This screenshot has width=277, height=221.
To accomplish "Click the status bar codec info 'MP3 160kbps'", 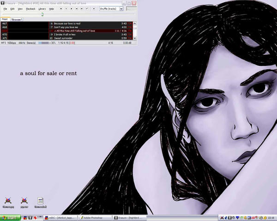I will pyautogui.click(x=8, y=43).
